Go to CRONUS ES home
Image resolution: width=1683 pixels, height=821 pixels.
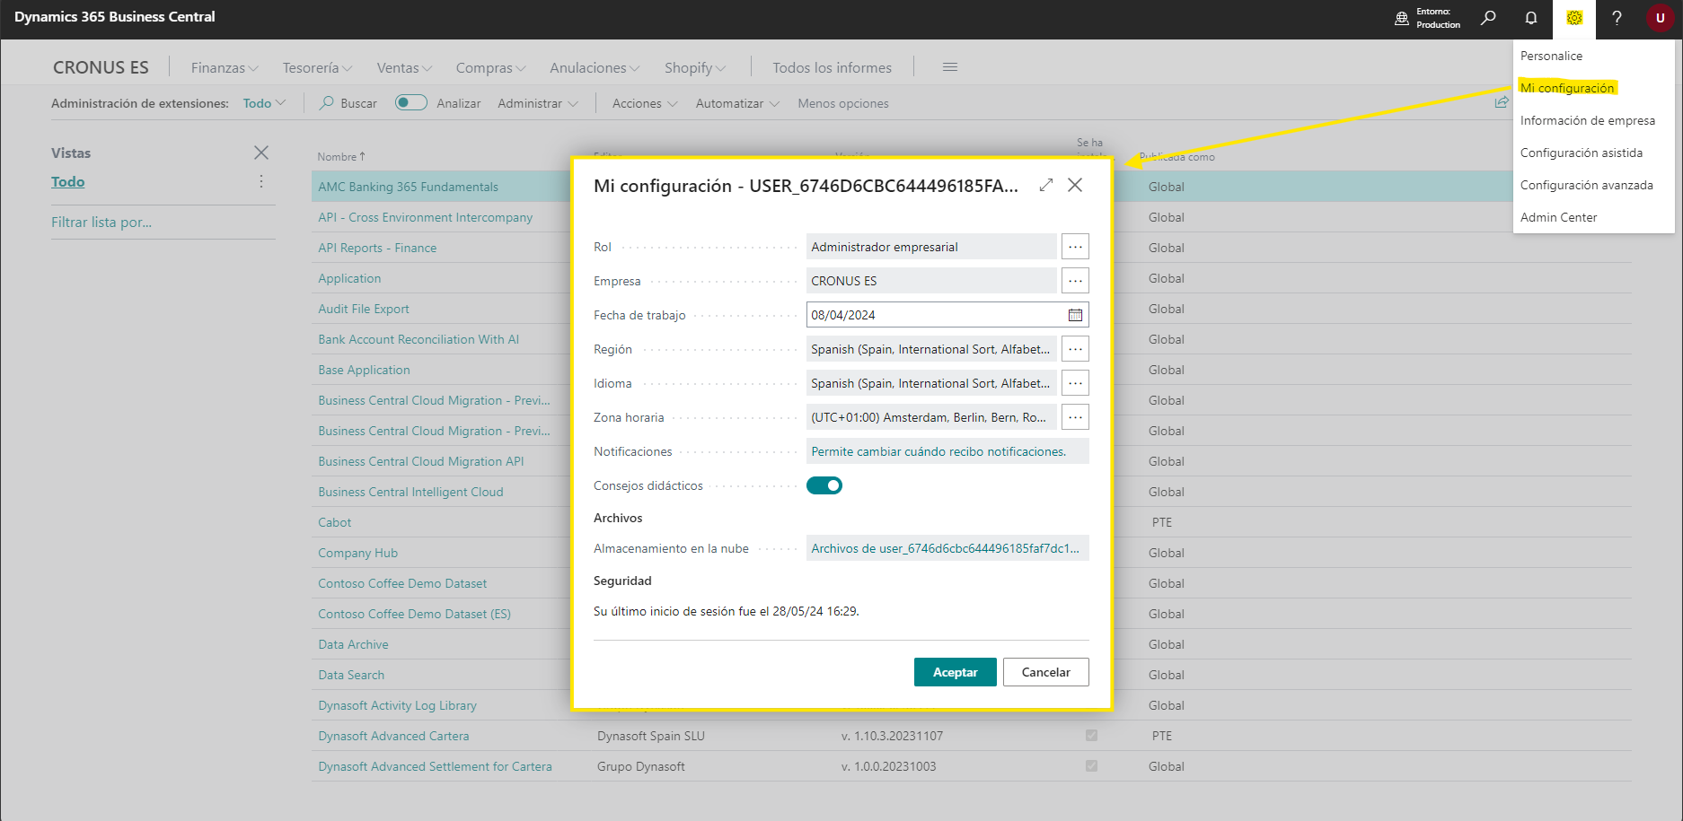point(101,67)
